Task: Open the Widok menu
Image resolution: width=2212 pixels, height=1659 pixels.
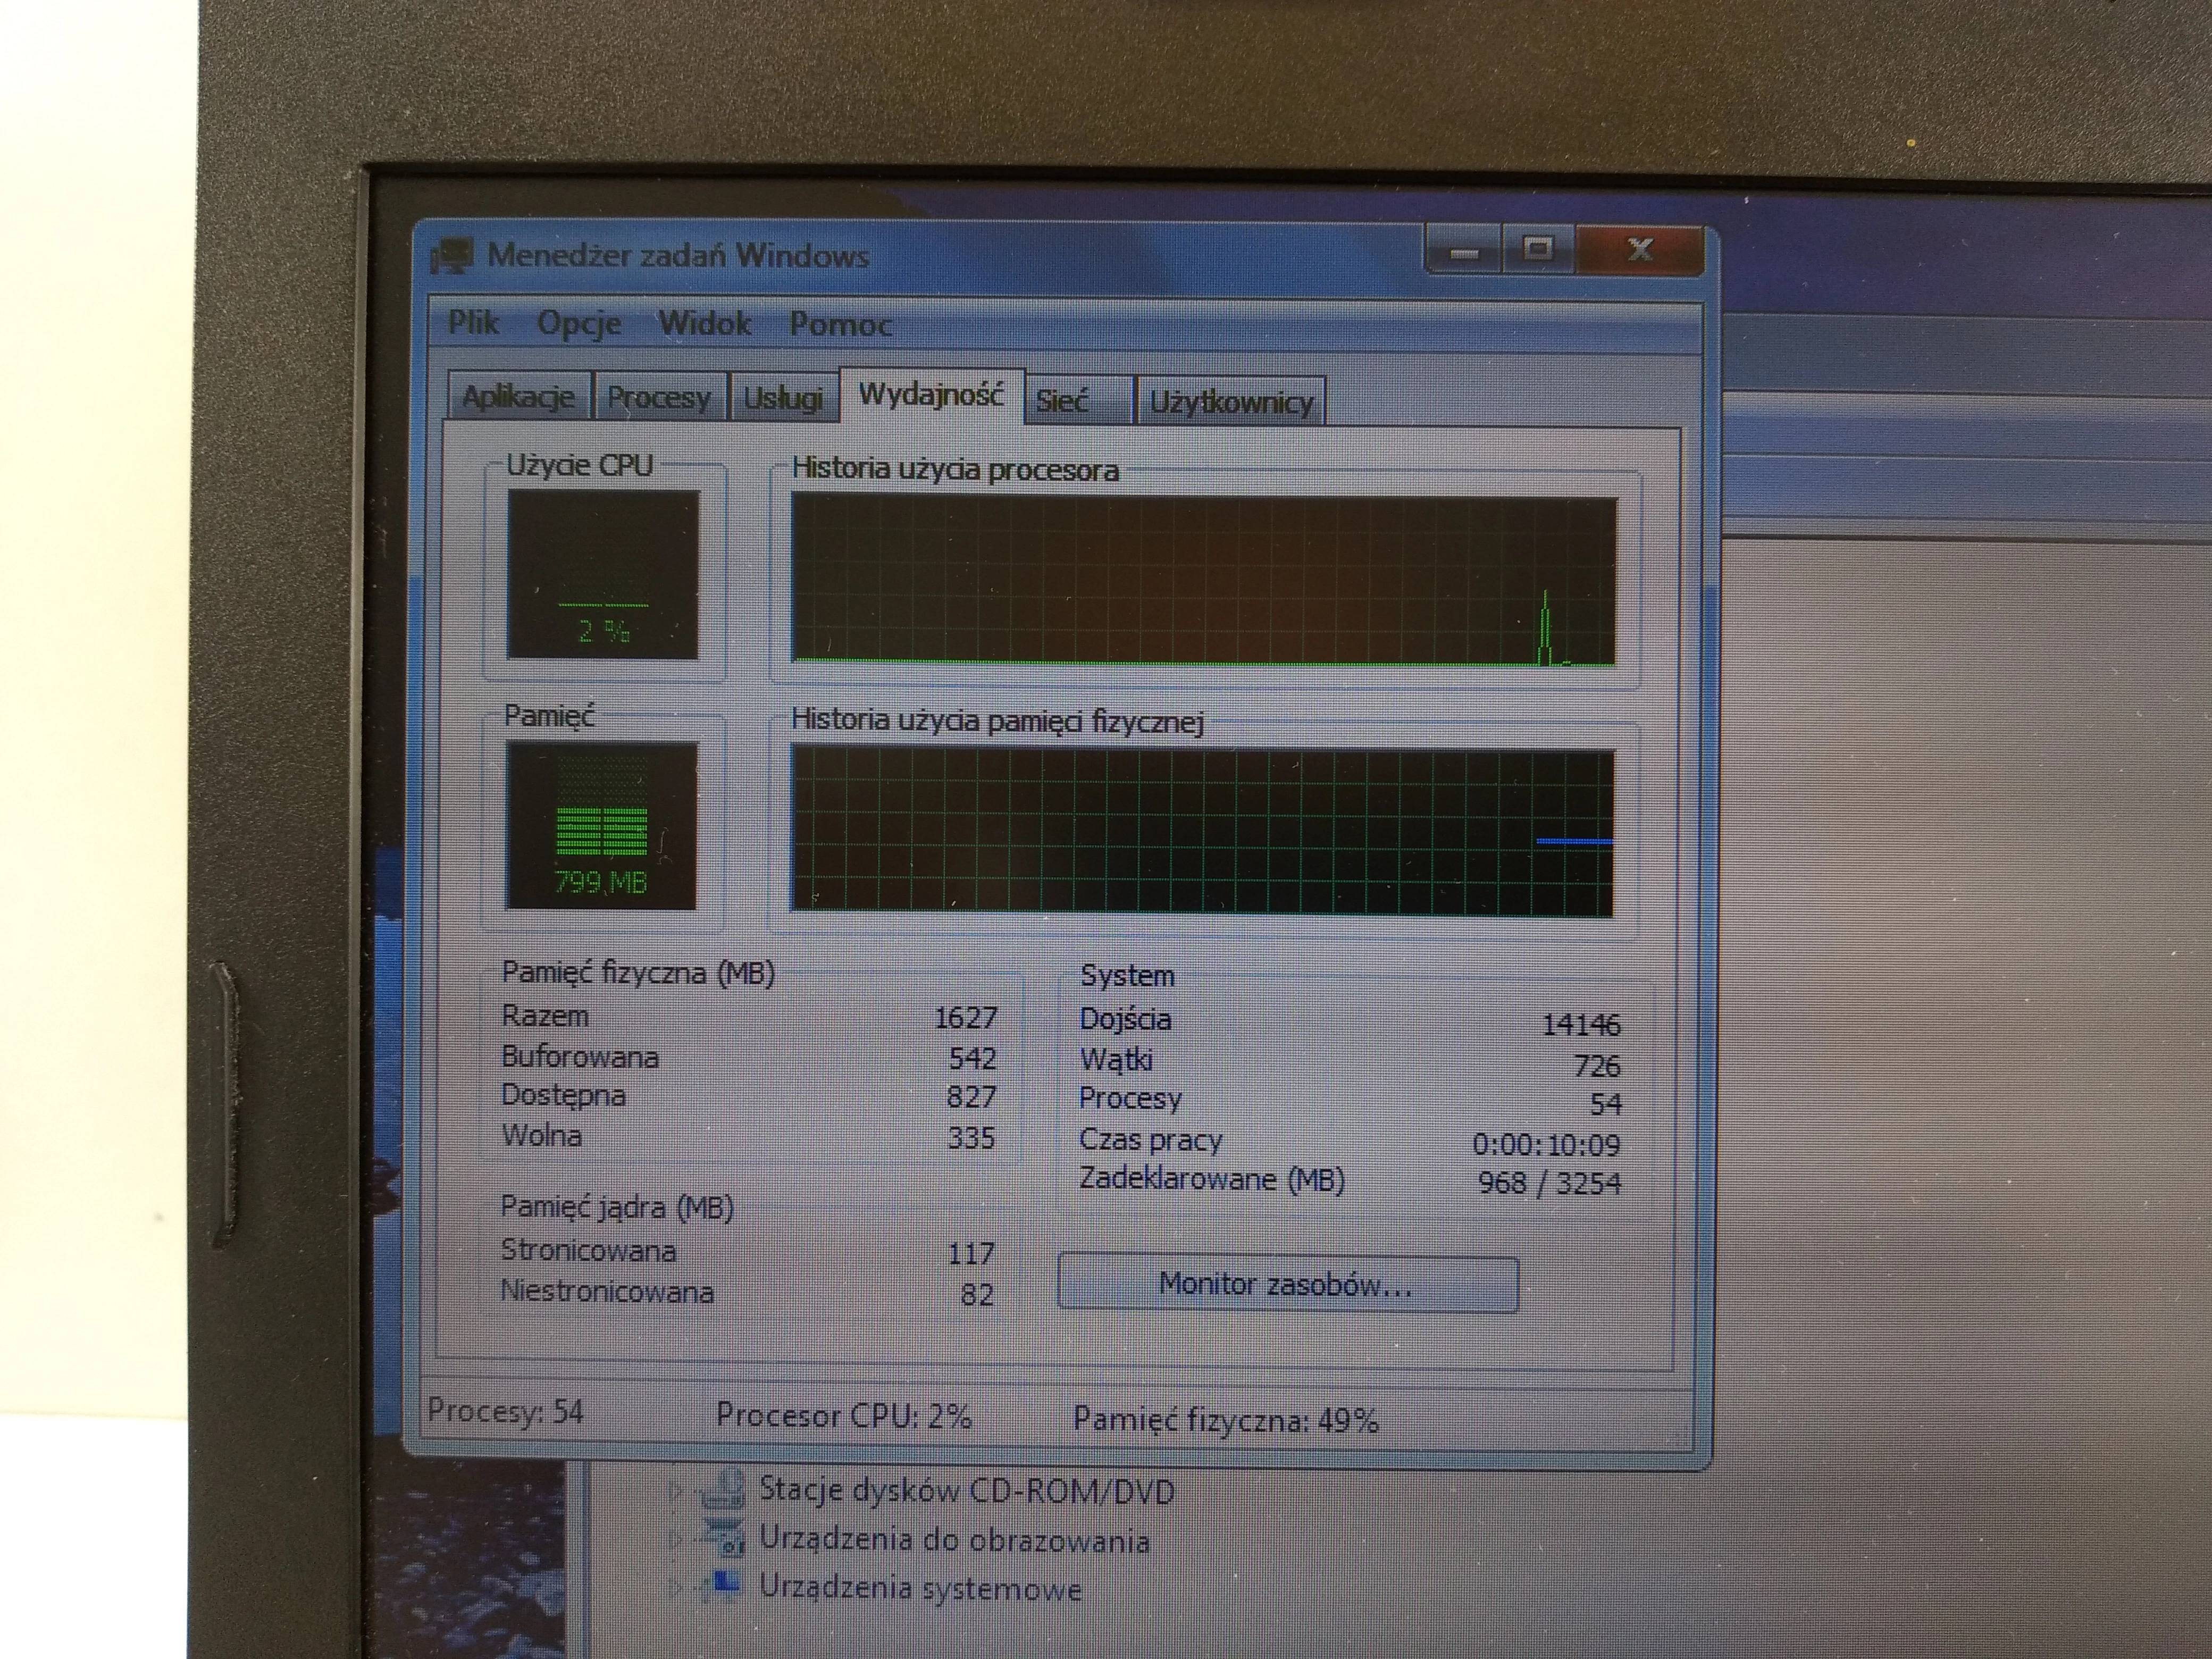Action: pos(704,323)
